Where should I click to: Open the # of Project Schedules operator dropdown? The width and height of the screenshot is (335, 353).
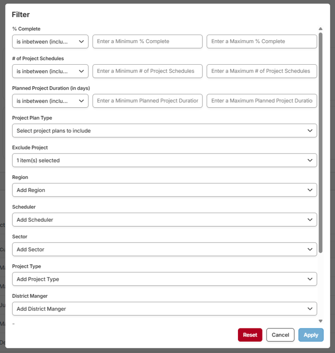50,71
